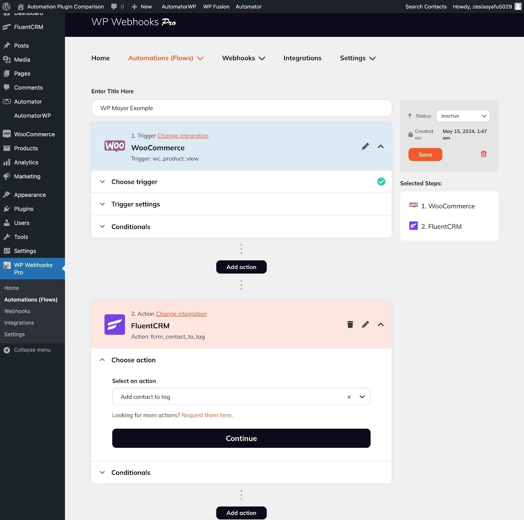
Task: Click the FluentCRM logo in action card
Action: [x=115, y=325]
